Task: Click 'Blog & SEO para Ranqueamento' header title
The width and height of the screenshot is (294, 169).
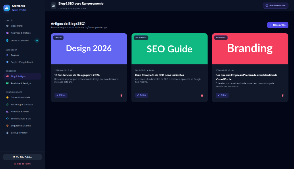Action: [81, 3]
